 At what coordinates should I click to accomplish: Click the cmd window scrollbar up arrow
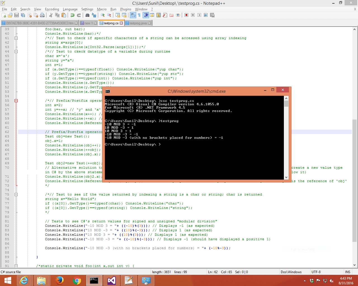(x=286, y=98)
